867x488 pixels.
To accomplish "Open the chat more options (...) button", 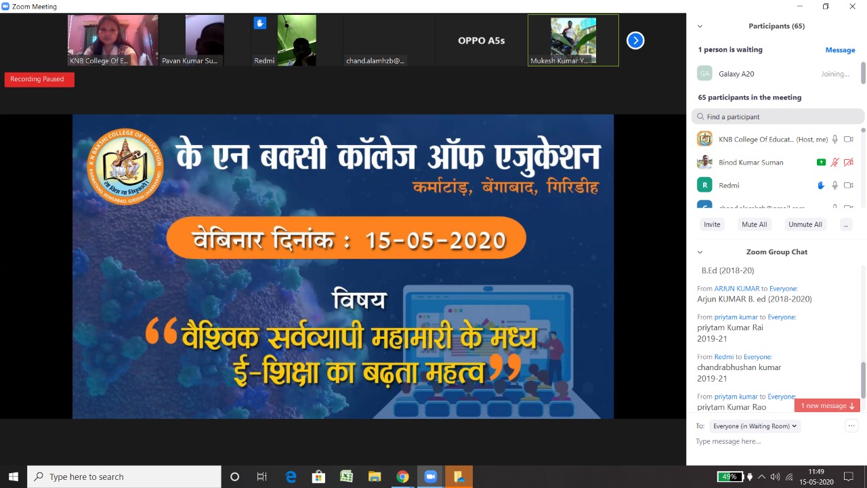I will point(851,426).
